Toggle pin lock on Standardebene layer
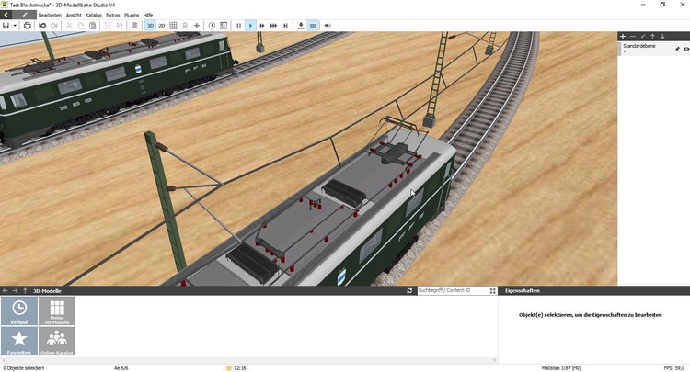The height and width of the screenshot is (372, 690). [x=677, y=49]
